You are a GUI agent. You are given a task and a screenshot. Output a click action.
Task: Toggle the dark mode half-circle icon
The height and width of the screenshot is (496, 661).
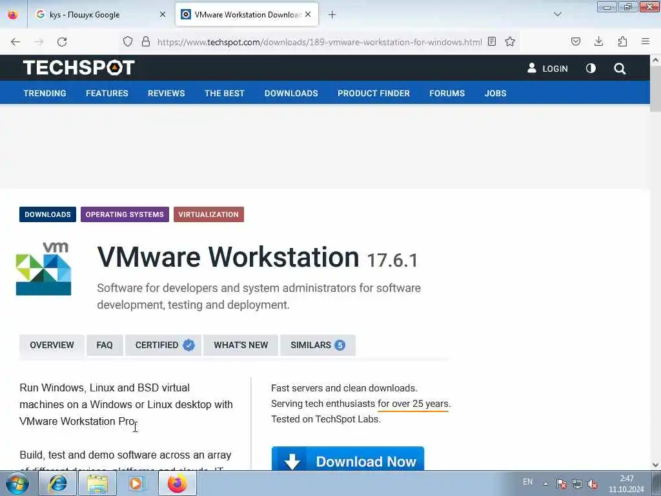pos(591,68)
